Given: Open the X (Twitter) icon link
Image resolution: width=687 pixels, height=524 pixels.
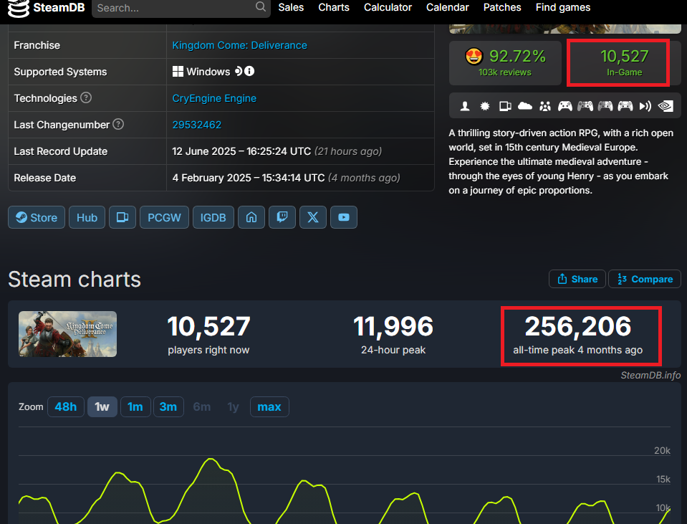Looking at the screenshot, I should pyautogui.click(x=313, y=217).
